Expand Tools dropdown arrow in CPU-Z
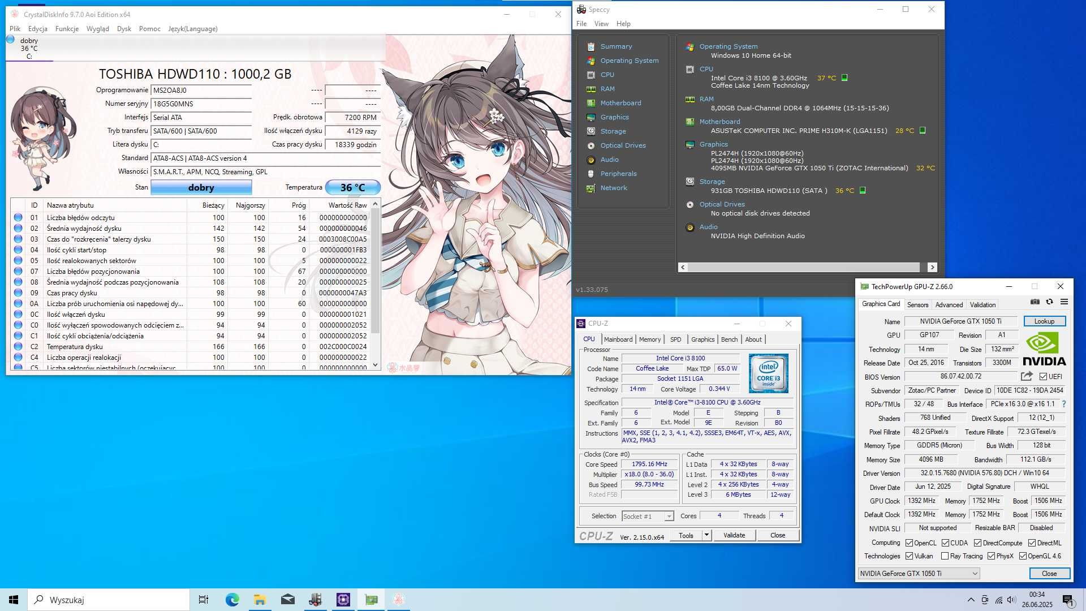Viewport: 1086px width, 611px height. (x=706, y=535)
